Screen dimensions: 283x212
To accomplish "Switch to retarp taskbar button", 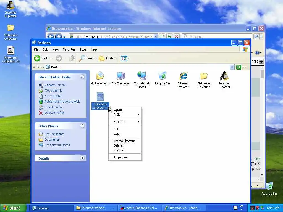I will (140, 208).
